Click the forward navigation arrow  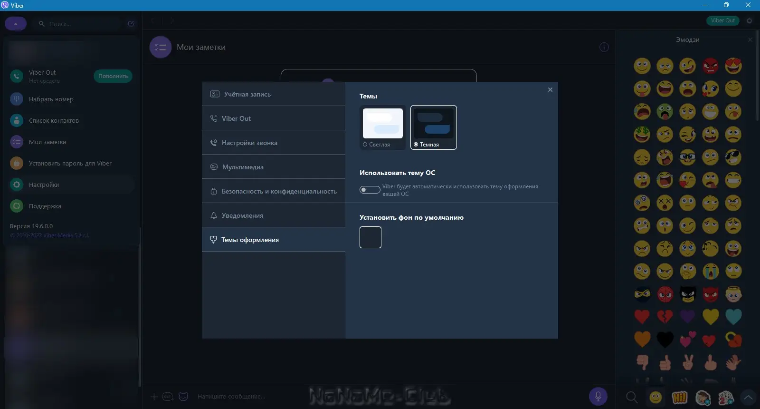click(x=172, y=21)
